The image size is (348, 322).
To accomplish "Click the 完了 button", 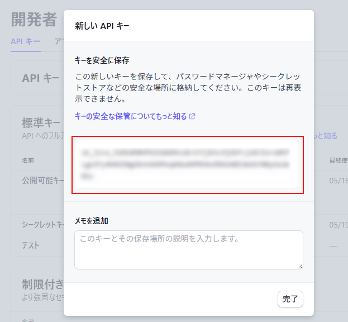I will (x=290, y=299).
